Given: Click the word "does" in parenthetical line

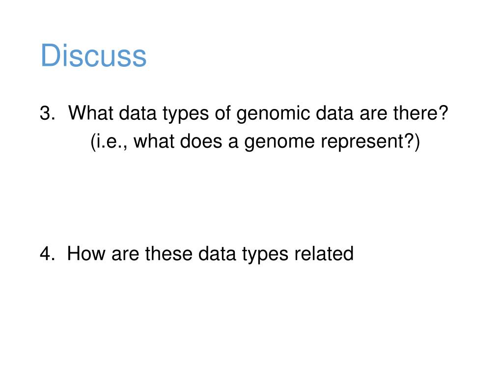Looking at the screenshot, I should coord(201,141).
